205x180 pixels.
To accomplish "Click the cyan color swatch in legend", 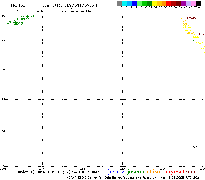I will 124,3.
